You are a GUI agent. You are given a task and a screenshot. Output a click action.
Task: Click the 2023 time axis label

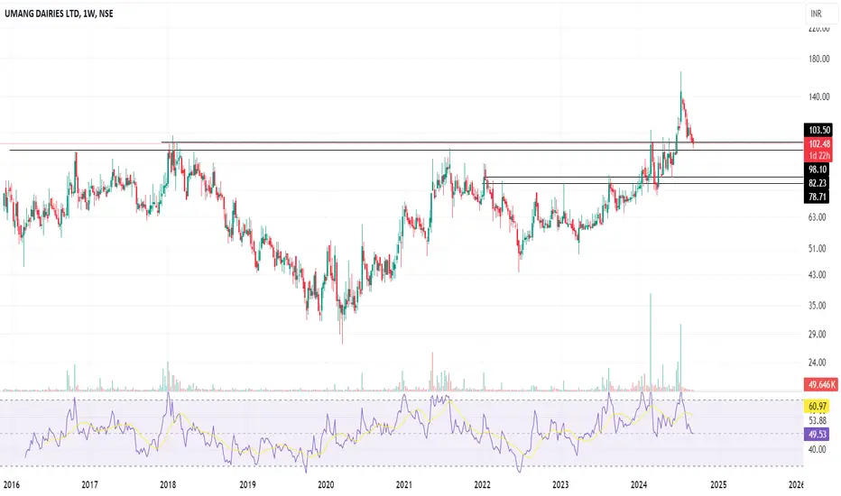tap(560, 485)
